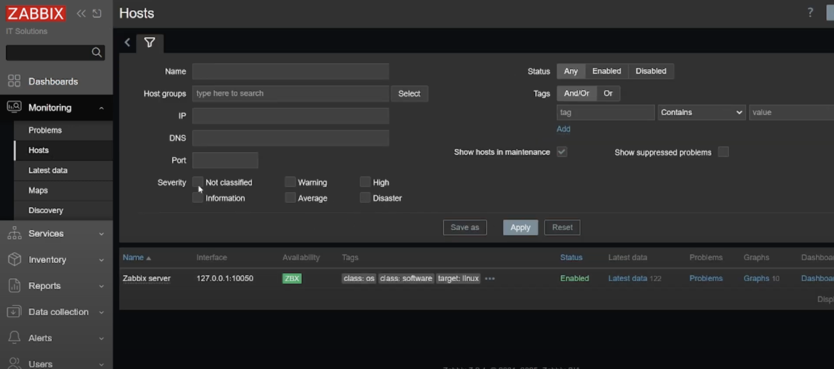The height and width of the screenshot is (369, 834).
Task: Expand the Services menu section
Action: 102,234
